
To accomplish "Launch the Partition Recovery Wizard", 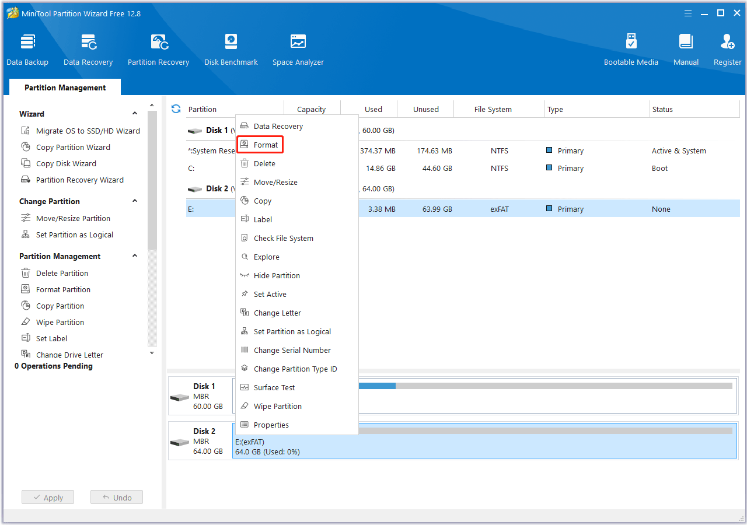I will (72, 180).
